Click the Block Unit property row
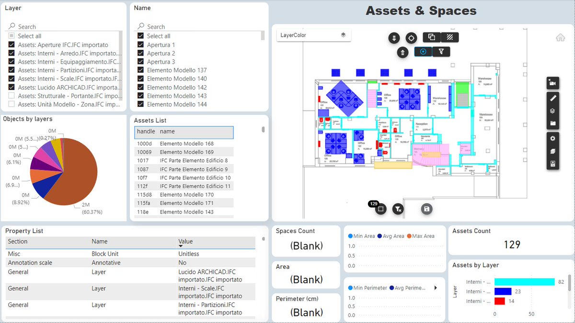 130,254
